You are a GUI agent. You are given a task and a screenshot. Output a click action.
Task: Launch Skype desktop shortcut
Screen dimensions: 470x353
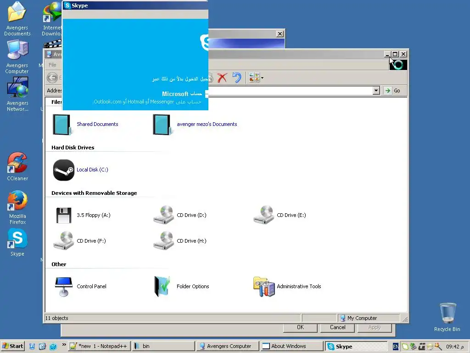point(17,243)
